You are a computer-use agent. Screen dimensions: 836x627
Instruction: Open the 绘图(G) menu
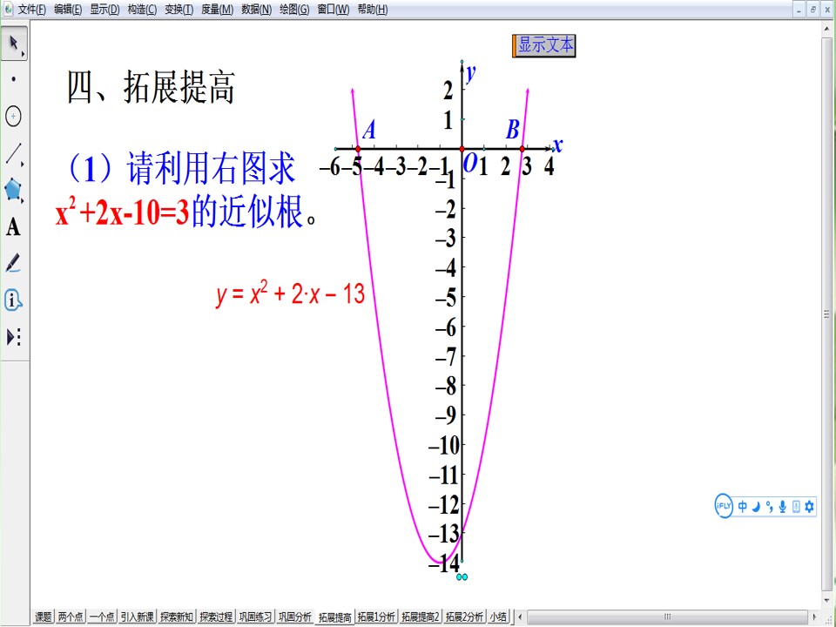point(294,9)
